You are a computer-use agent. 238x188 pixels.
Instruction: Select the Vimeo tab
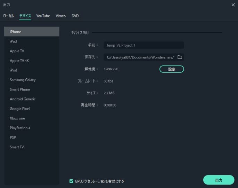pyautogui.click(x=60, y=16)
